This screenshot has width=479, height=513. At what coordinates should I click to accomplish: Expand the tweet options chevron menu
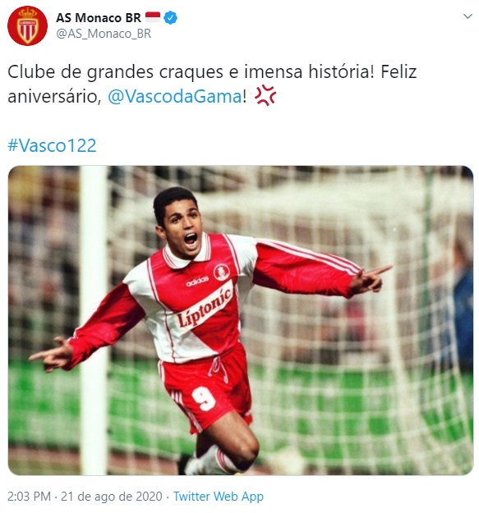[467, 16]
